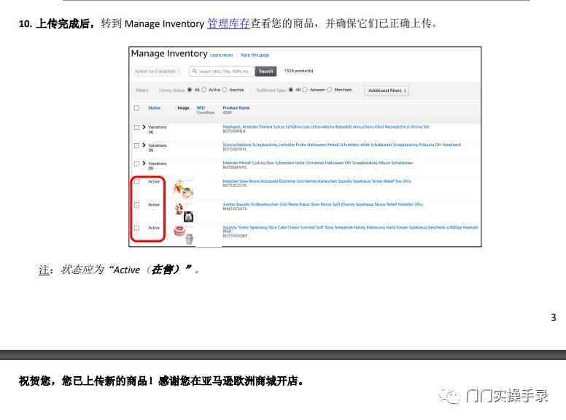Open the Scrapbooking DIY Handwerk product link
Image resolution: width=566 pixels, height=420 pixels.
(x=342, y=145)
